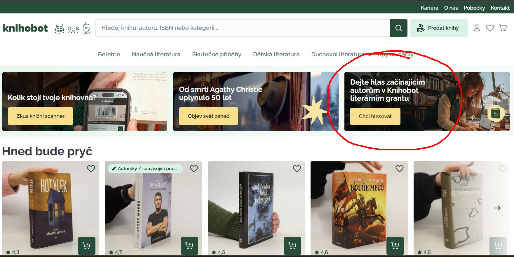This screenshot has width=514, height=257.
Task: Select the Duchovní literatura category
Action: tap(338, 54)
